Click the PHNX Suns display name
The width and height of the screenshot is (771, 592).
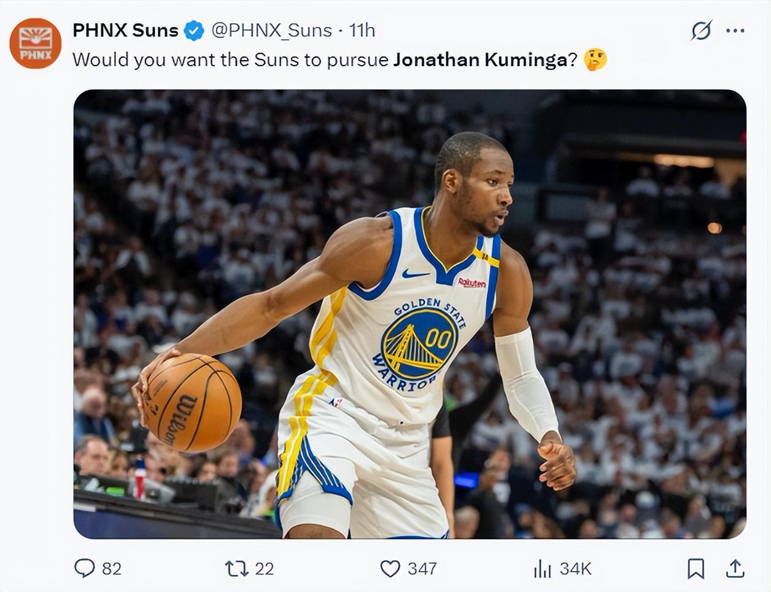coord(125,30)
